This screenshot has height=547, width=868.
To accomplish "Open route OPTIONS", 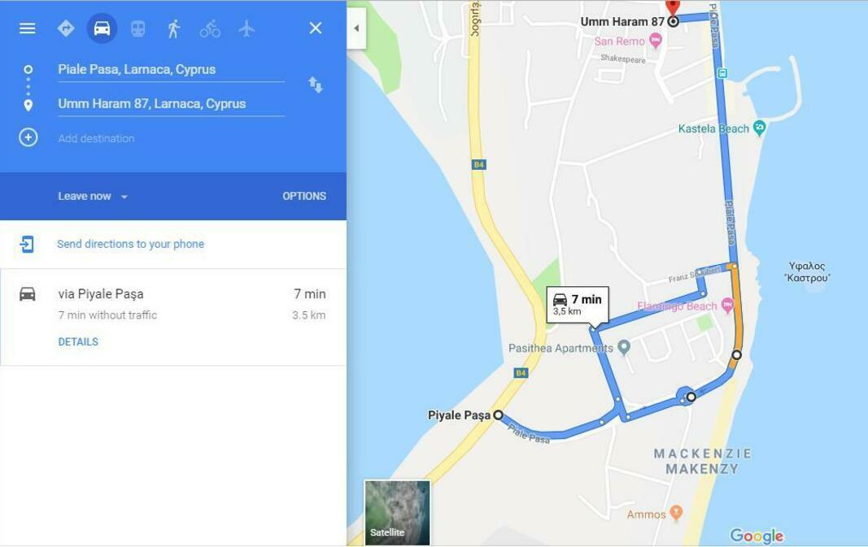I will tap(304, 197).
